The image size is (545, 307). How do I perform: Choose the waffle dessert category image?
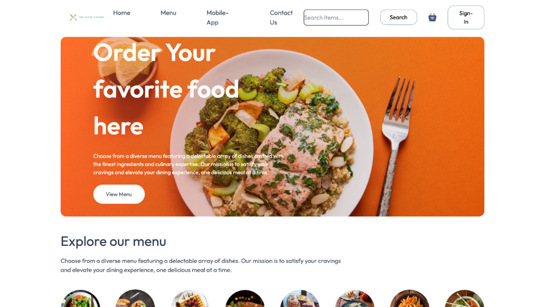(x=190, y=298)
